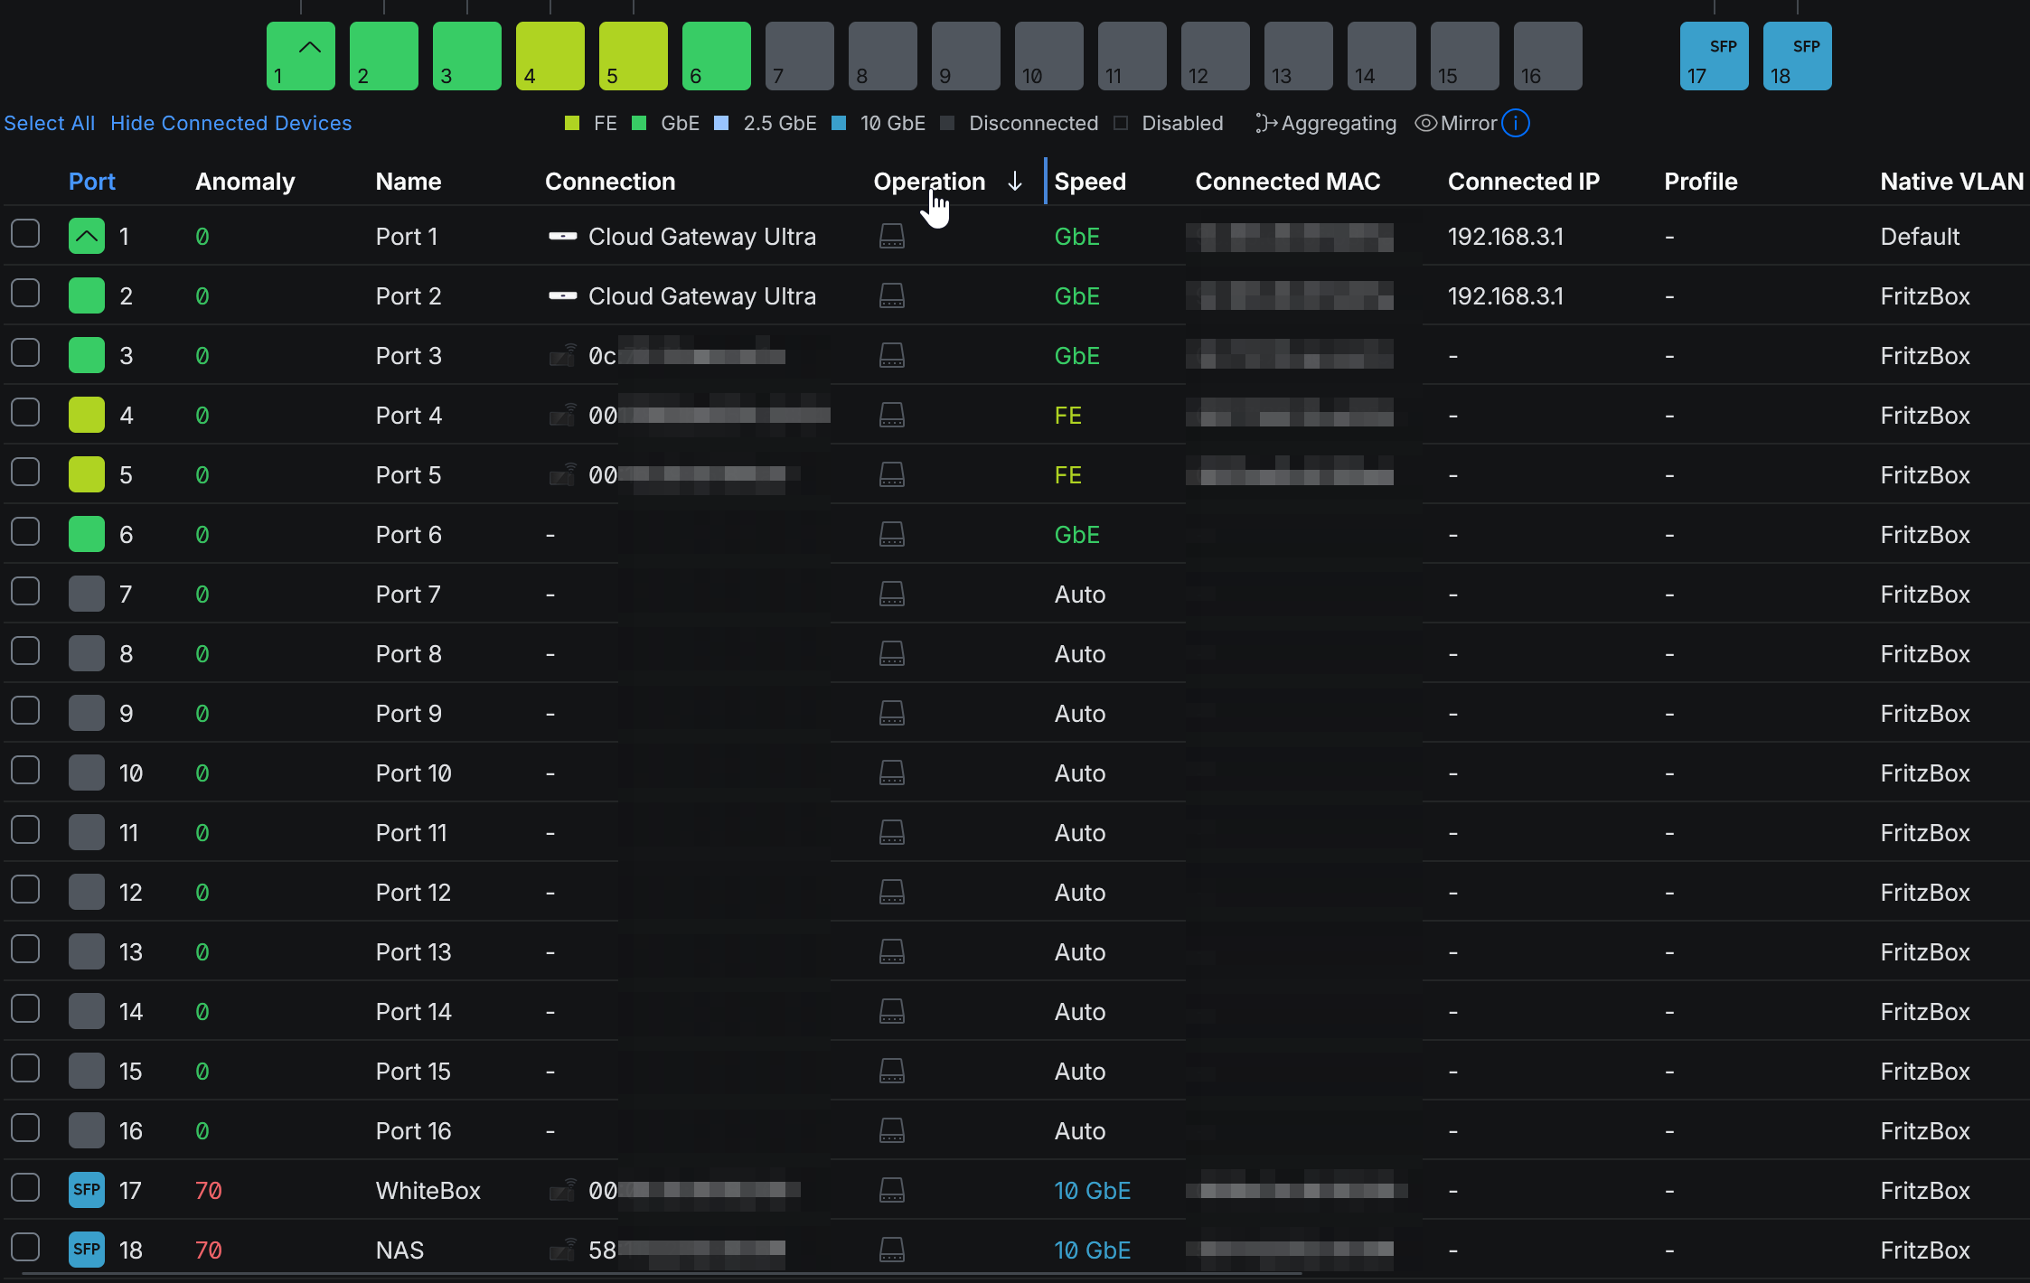Sort by Operation column arrow
The height and width of the screenshot is (1283, 2030).
[x=1015, y=182]
